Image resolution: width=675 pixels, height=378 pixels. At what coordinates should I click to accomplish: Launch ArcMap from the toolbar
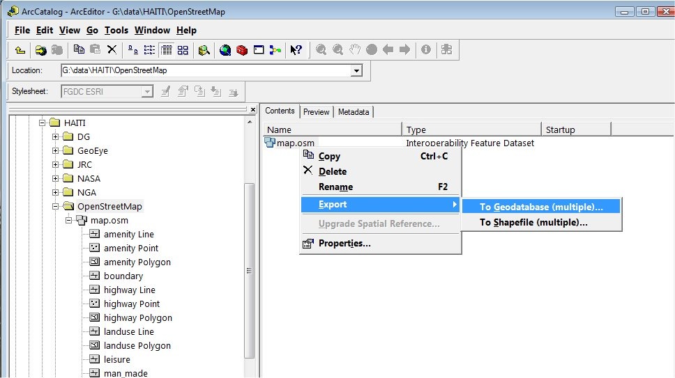225,50
